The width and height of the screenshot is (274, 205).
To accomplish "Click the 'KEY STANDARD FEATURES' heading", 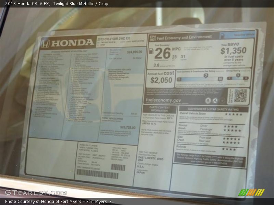I will pos(119,70).
